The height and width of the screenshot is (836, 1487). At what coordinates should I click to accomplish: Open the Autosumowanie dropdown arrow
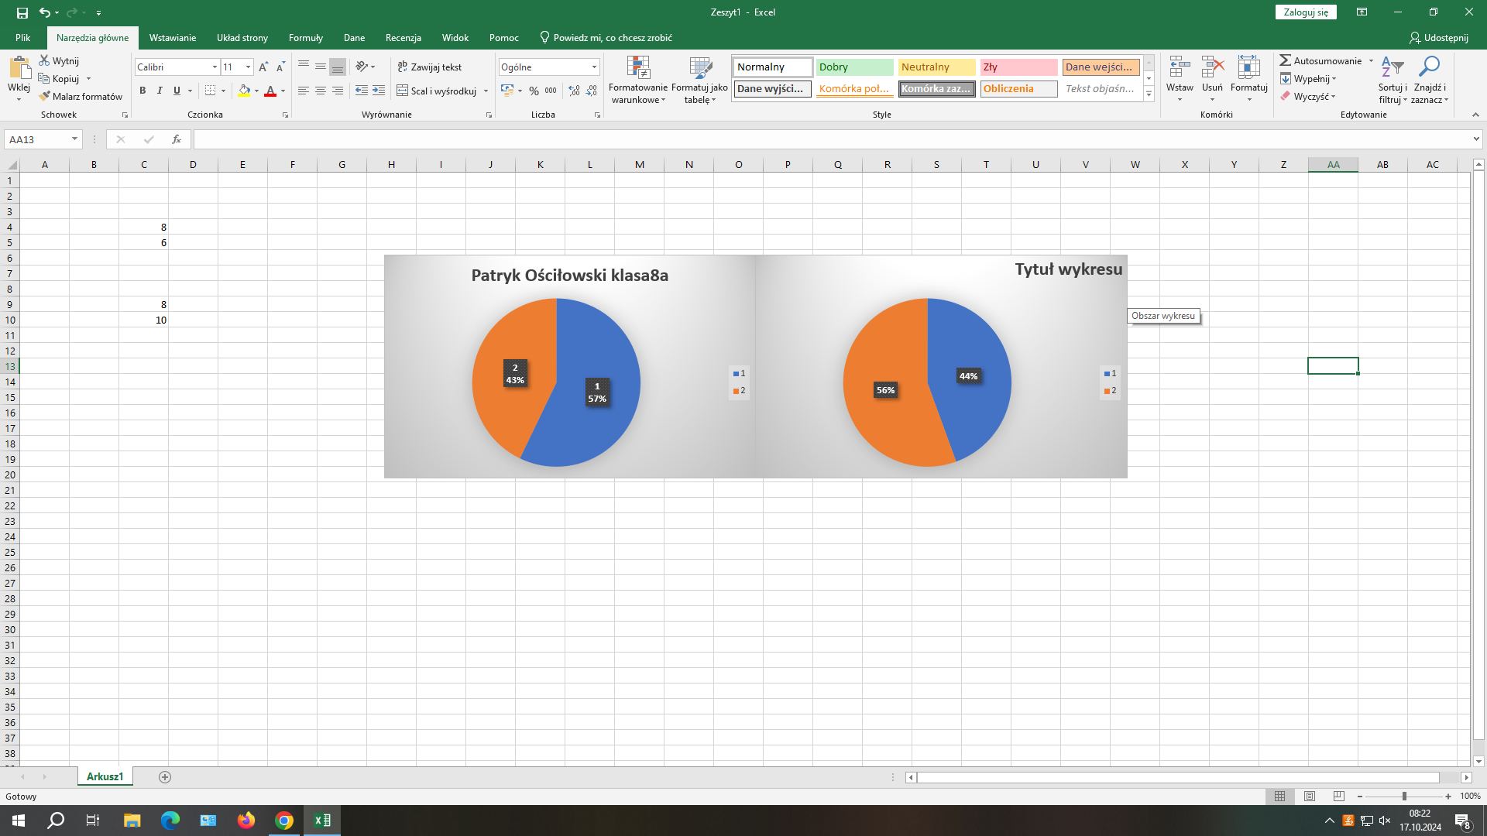tap(1371, 60)
